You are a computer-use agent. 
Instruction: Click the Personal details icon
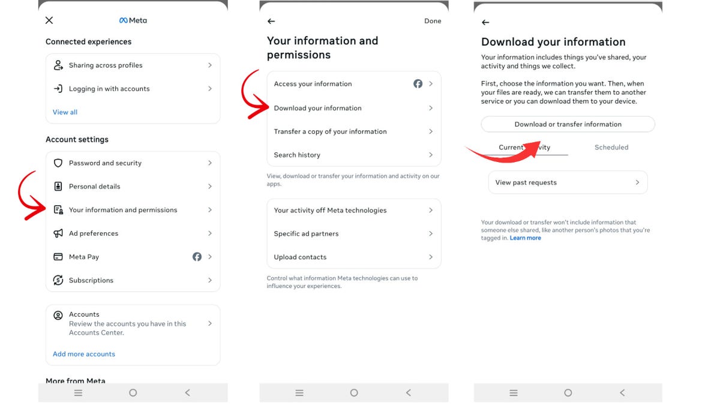(58, 186)
